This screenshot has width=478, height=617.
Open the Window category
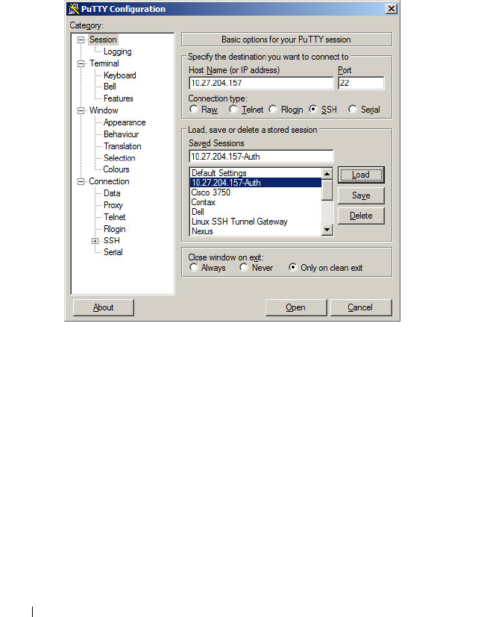point(104,110)
